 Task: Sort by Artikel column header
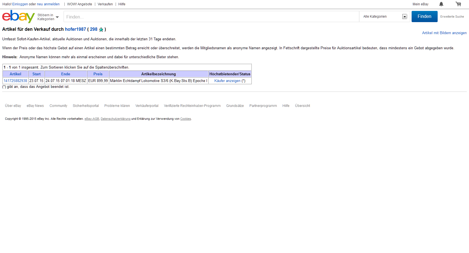click(15, 74)
